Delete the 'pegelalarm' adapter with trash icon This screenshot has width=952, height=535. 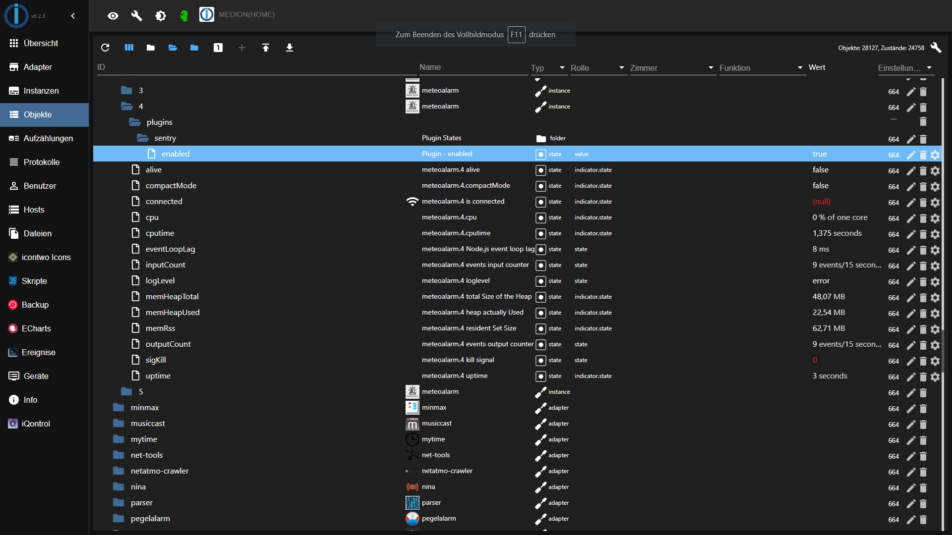[x=923, y=520]
